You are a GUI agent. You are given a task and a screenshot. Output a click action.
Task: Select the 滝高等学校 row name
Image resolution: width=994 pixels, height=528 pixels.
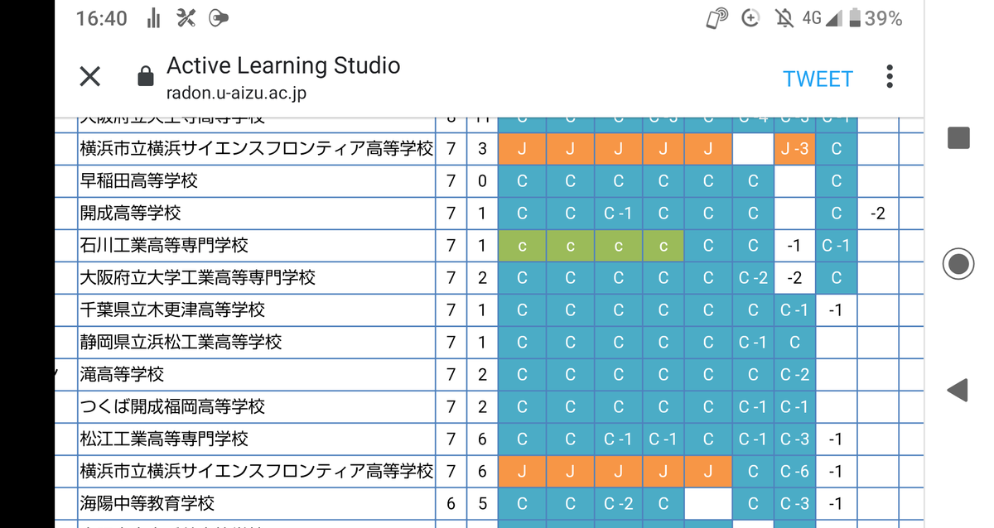pos(122,374)
